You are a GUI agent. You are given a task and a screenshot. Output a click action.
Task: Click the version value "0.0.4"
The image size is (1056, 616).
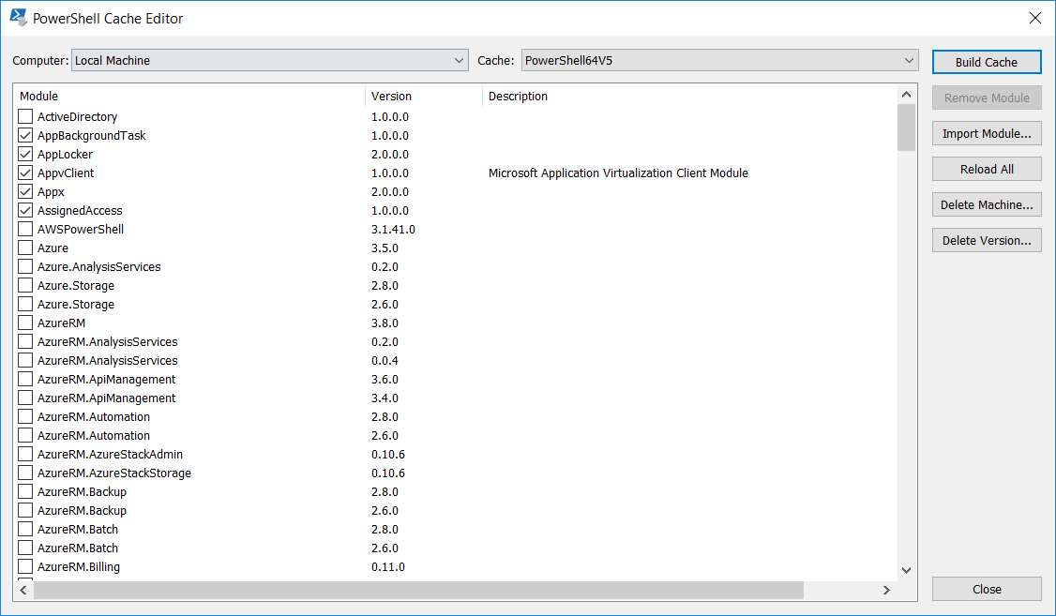coord(385,361)
